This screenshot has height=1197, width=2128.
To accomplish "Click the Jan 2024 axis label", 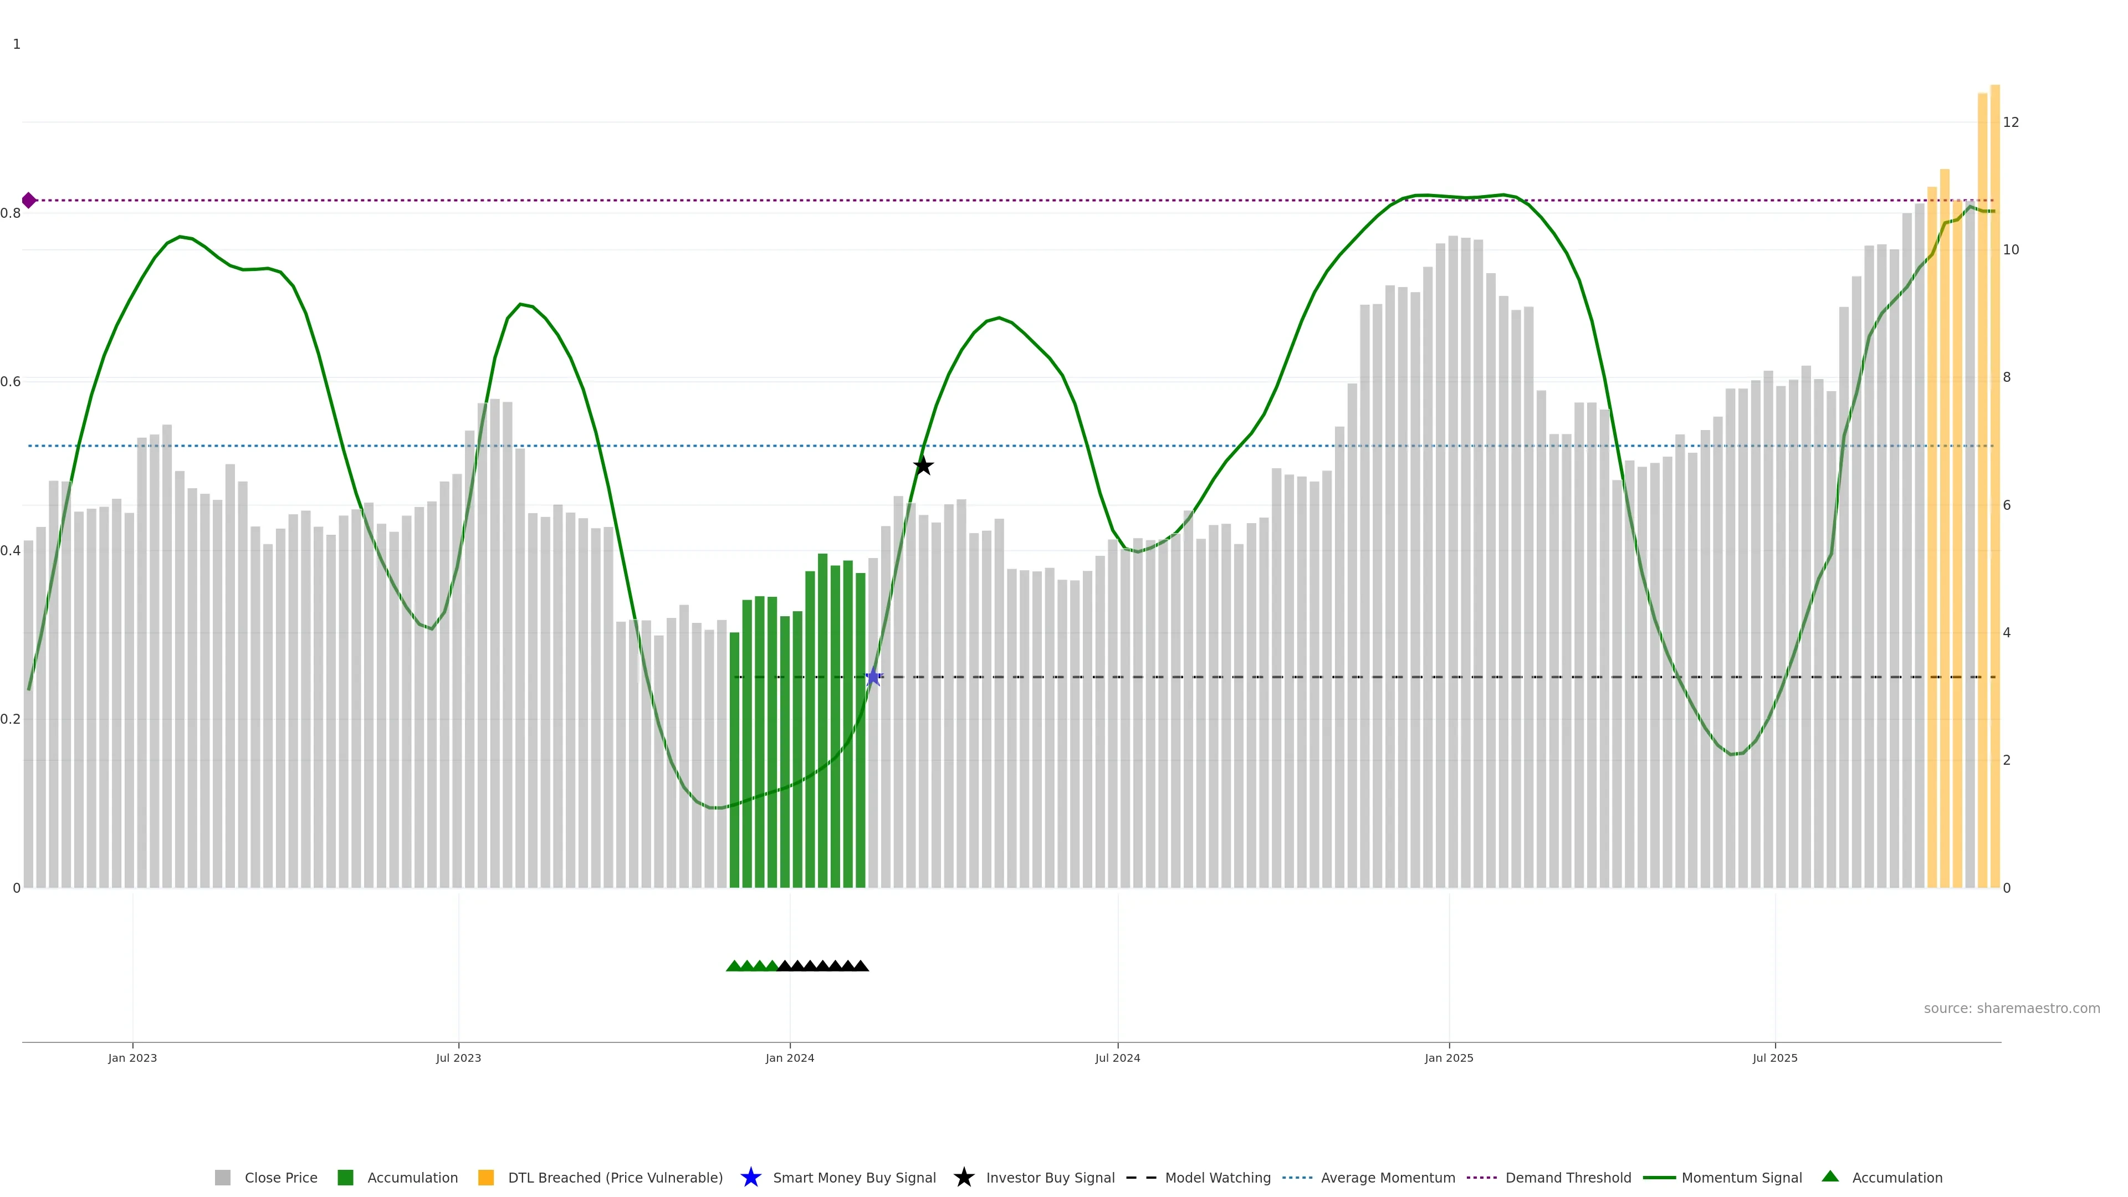I will (x=790, y=1058).
